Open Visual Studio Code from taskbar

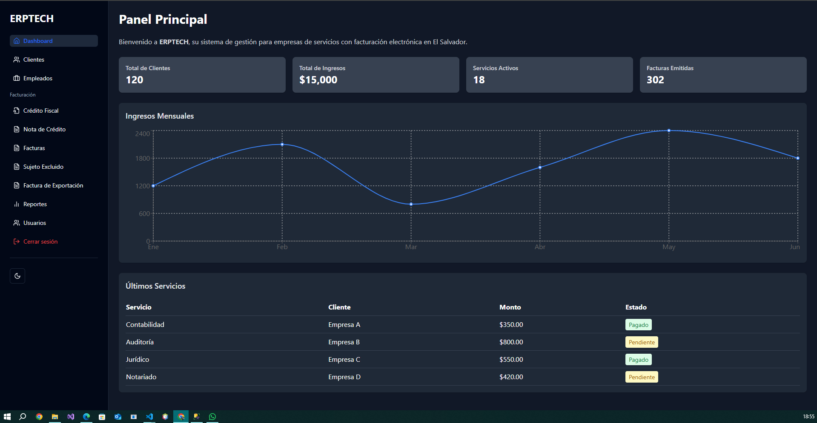coord(149,417)
